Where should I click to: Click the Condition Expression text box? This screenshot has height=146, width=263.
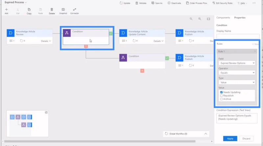237,118
